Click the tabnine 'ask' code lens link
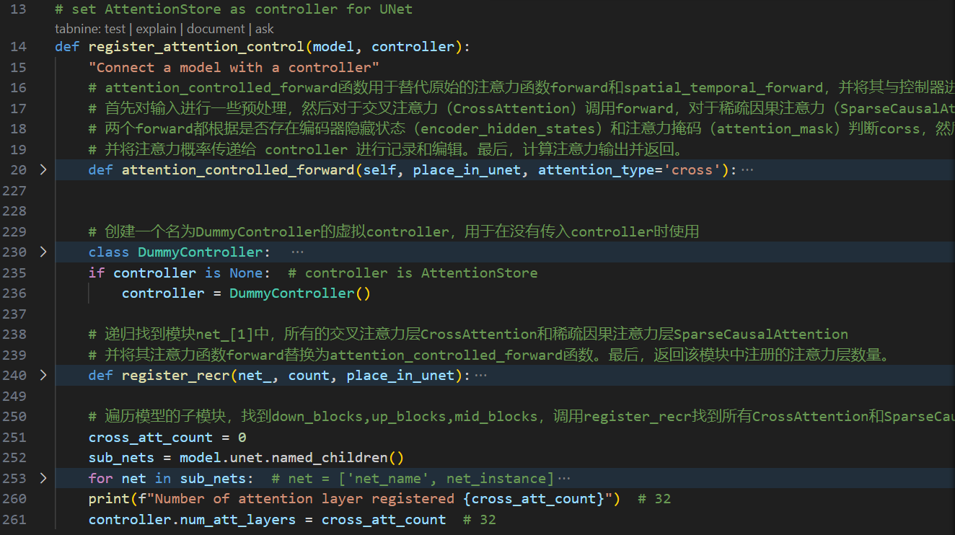 pyautogui.click(x=264, y=29)
